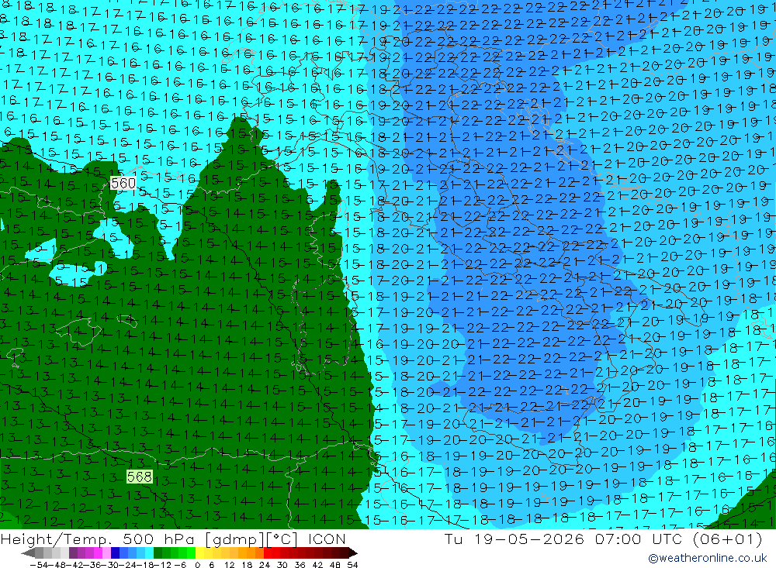Open the weatheronline.co.uk copyright link
Image resolution: width=776 pixels, height=568 pixels.
[x=708, y=558]
